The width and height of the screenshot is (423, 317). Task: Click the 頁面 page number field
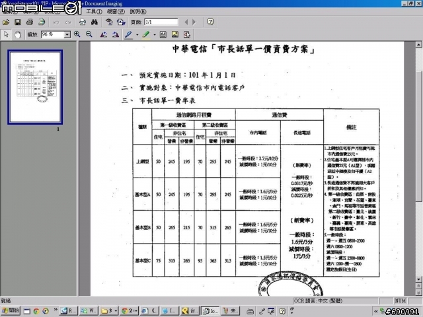161,22
